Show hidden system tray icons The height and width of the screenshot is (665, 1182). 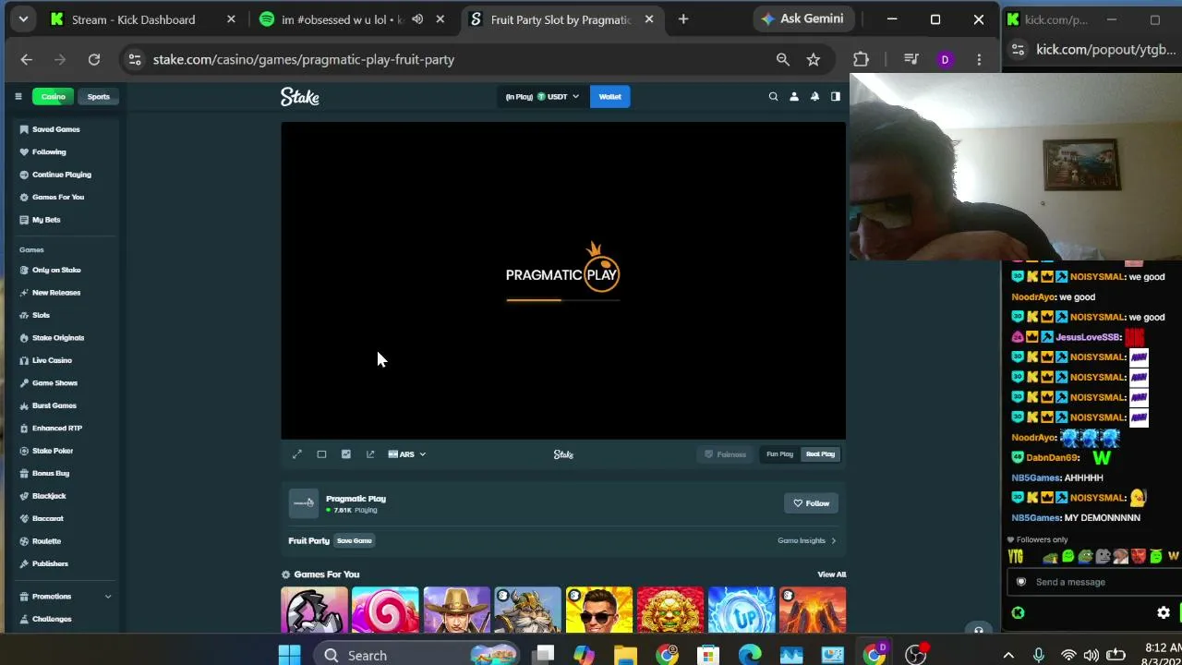coord(1007,655)
